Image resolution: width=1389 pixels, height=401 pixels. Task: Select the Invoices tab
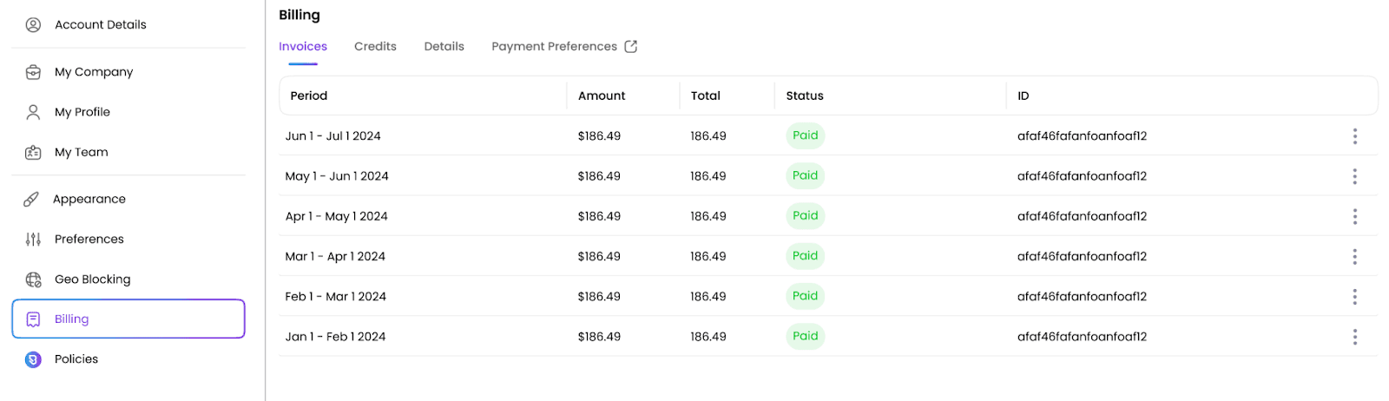(x=303, y=47)
